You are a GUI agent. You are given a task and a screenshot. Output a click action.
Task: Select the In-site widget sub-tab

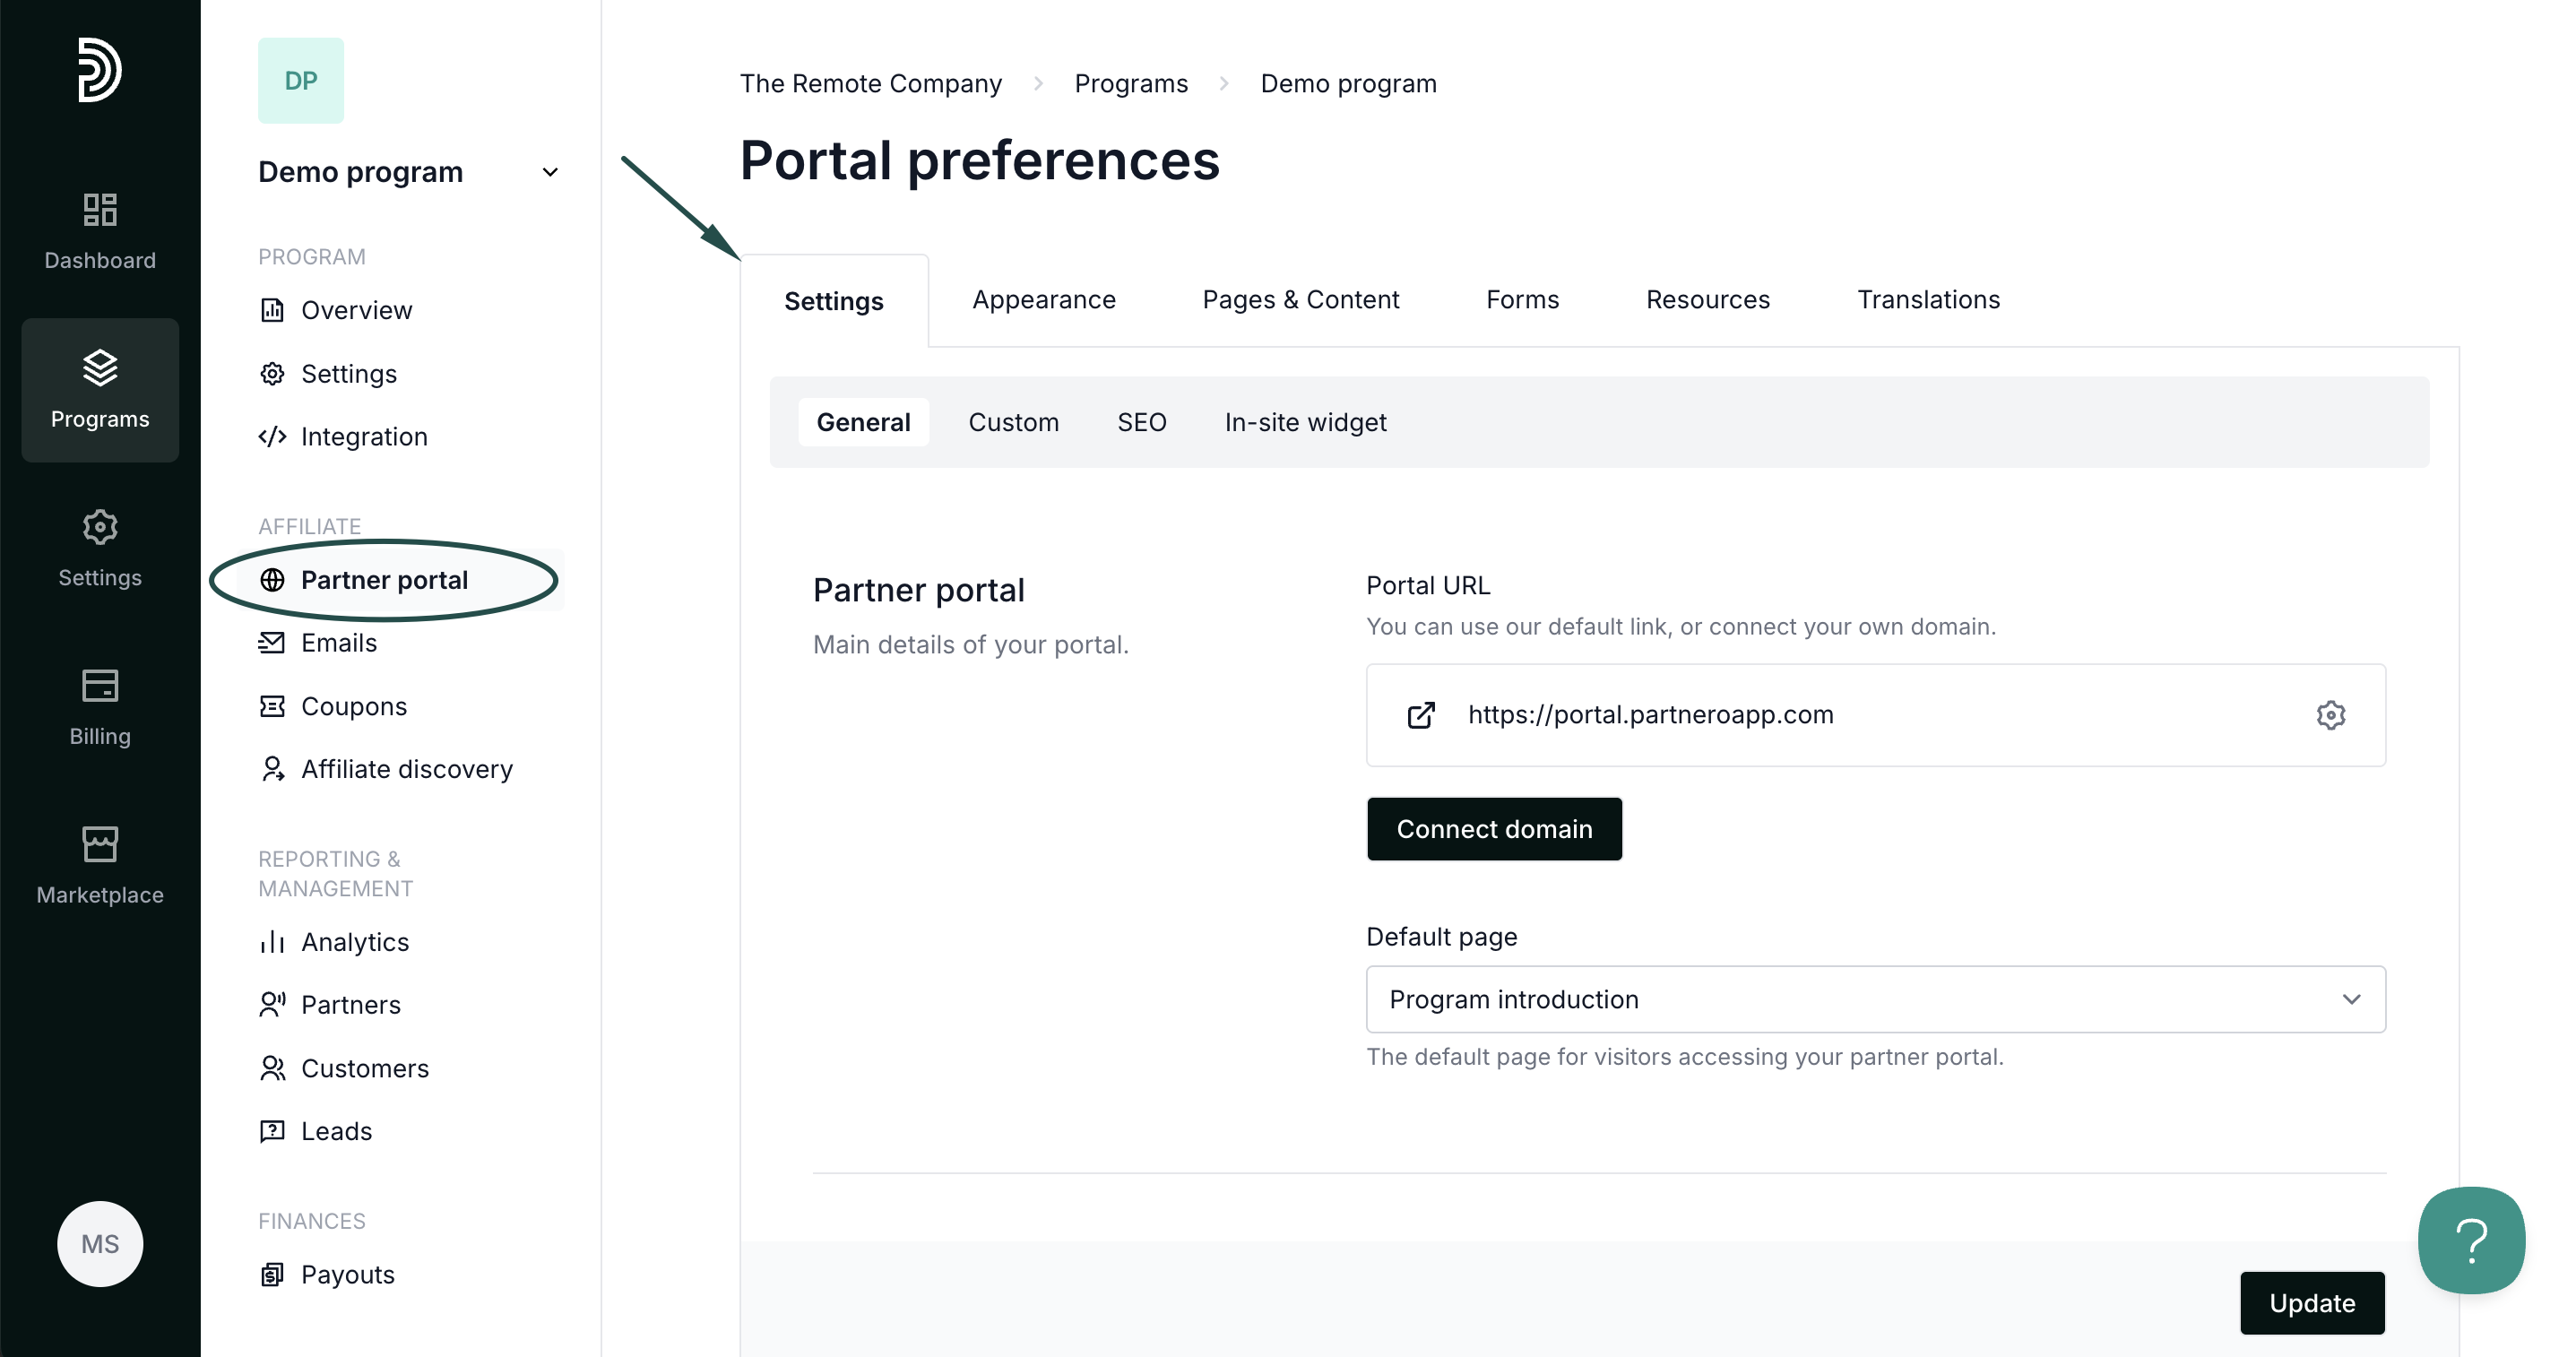point(1305,422)
